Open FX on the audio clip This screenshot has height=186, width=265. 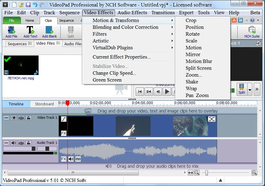pos(63,159)
